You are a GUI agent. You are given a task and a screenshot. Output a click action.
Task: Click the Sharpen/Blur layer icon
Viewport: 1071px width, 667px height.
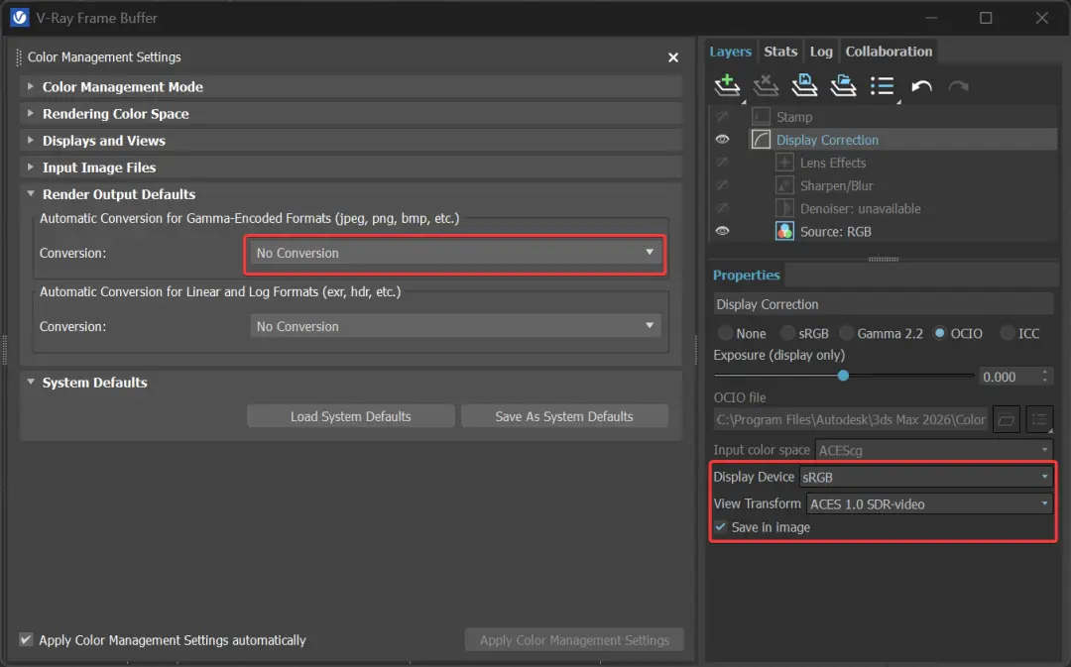coord(784,185)
